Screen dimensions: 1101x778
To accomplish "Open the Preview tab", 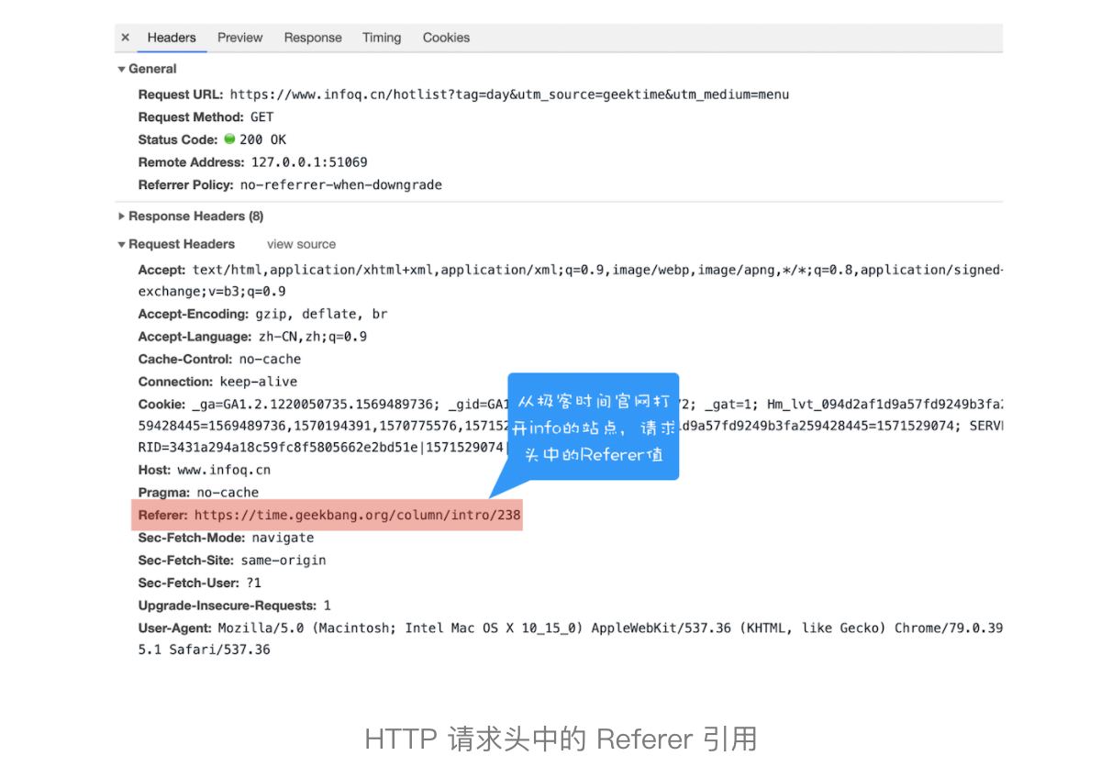I will (x=240, y=38).
